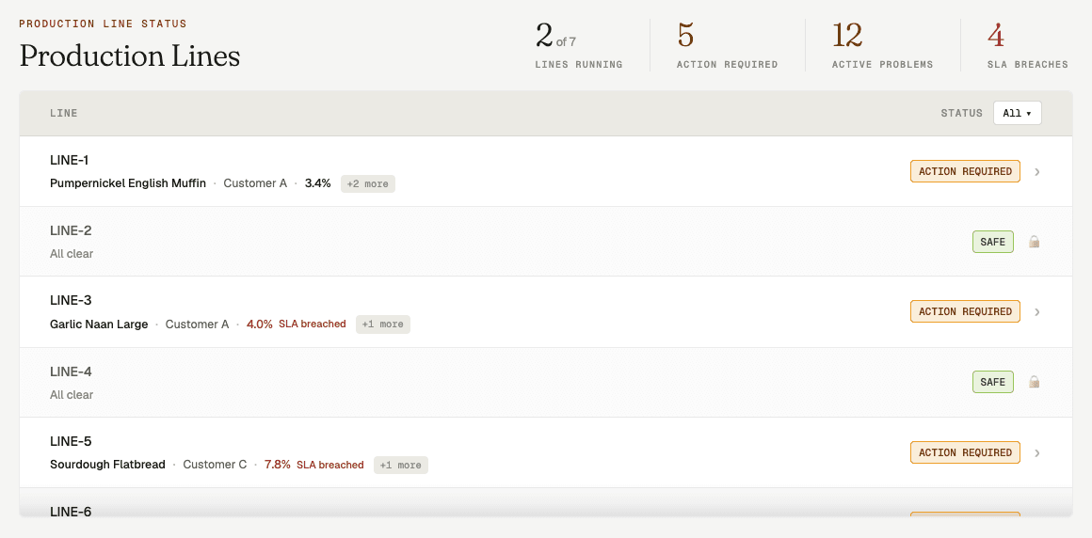Click the +1 more badge on LINE-5
Image resolution: width=1092 pixels, height=538 pixels.
[401, 465]
